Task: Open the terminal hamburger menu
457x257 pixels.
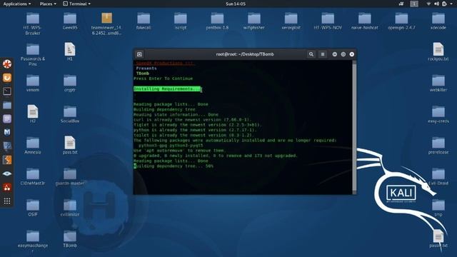Action: coord(322,54)
